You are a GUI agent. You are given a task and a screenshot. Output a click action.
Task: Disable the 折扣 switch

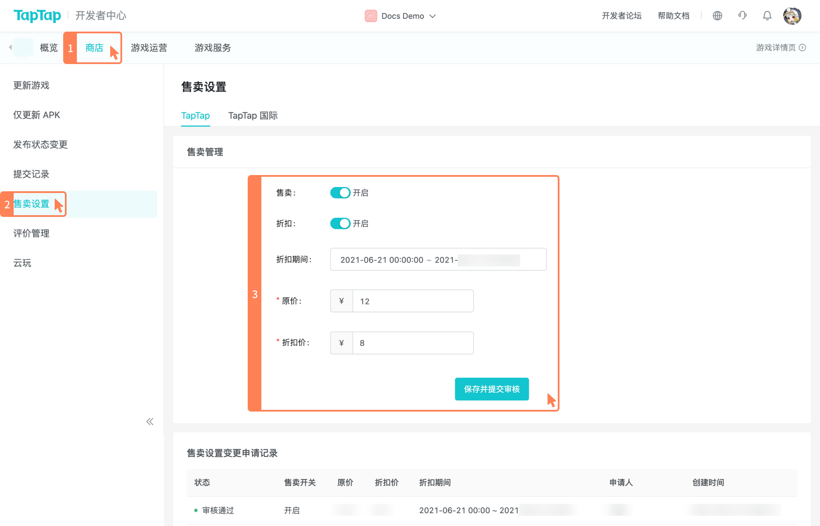(340, 223)
